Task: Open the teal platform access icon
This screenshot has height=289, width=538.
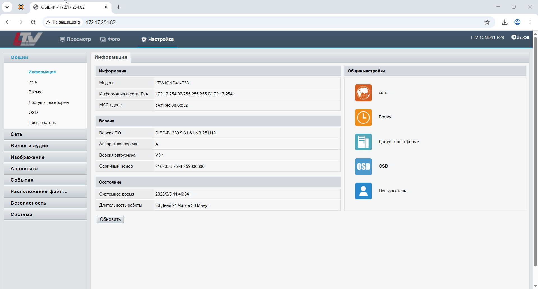Action: point(363,142)
